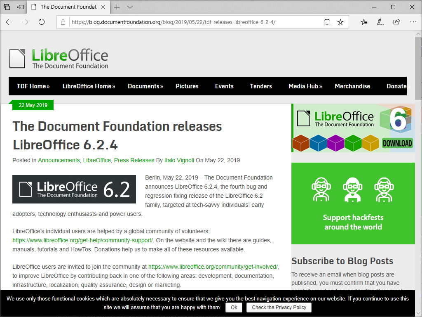Expand the Documents navigation dropdown
The height and width of the screenshot is (317, 422).
click(x=145, y=86)
